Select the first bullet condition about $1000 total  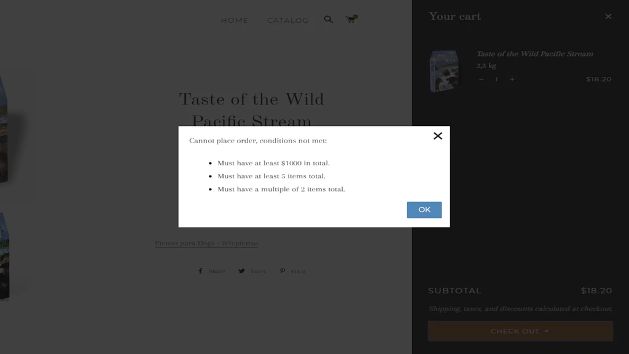point(273,163)
